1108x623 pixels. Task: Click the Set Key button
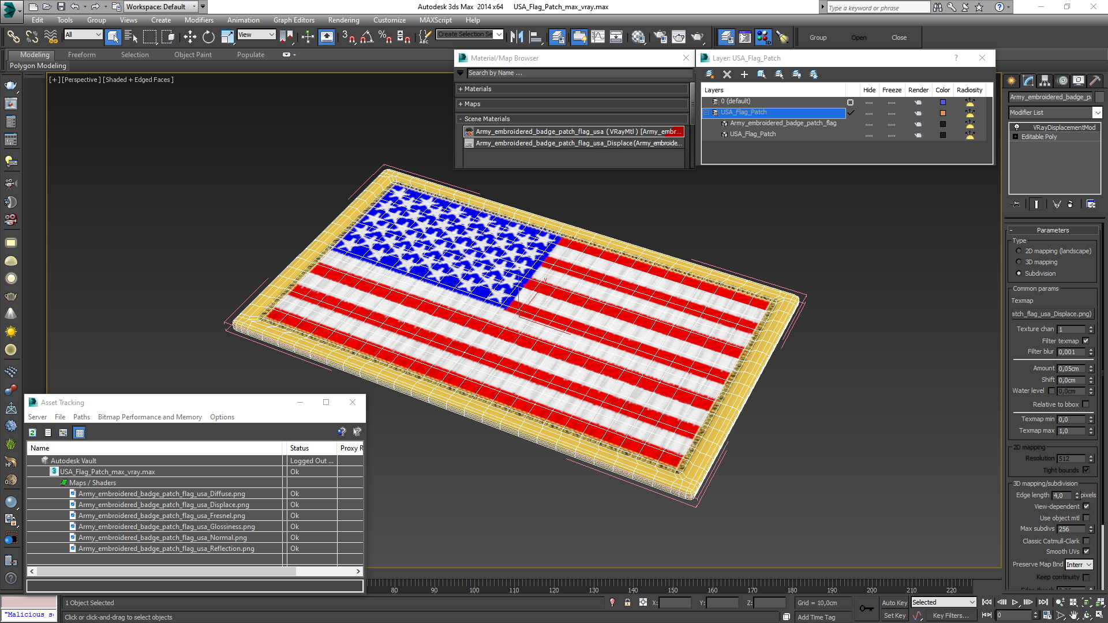pos(894,616)
